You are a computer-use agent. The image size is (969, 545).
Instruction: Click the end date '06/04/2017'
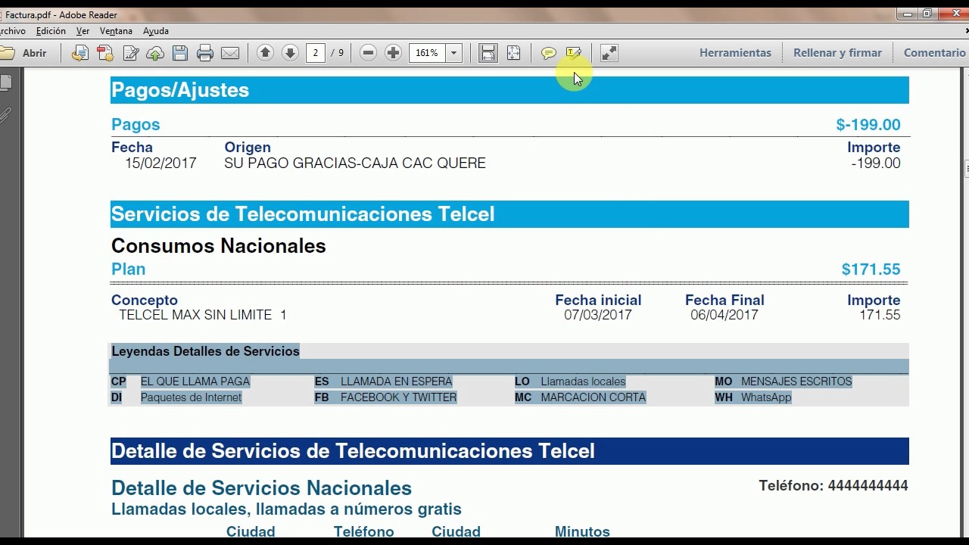click(x=724, y=315)
